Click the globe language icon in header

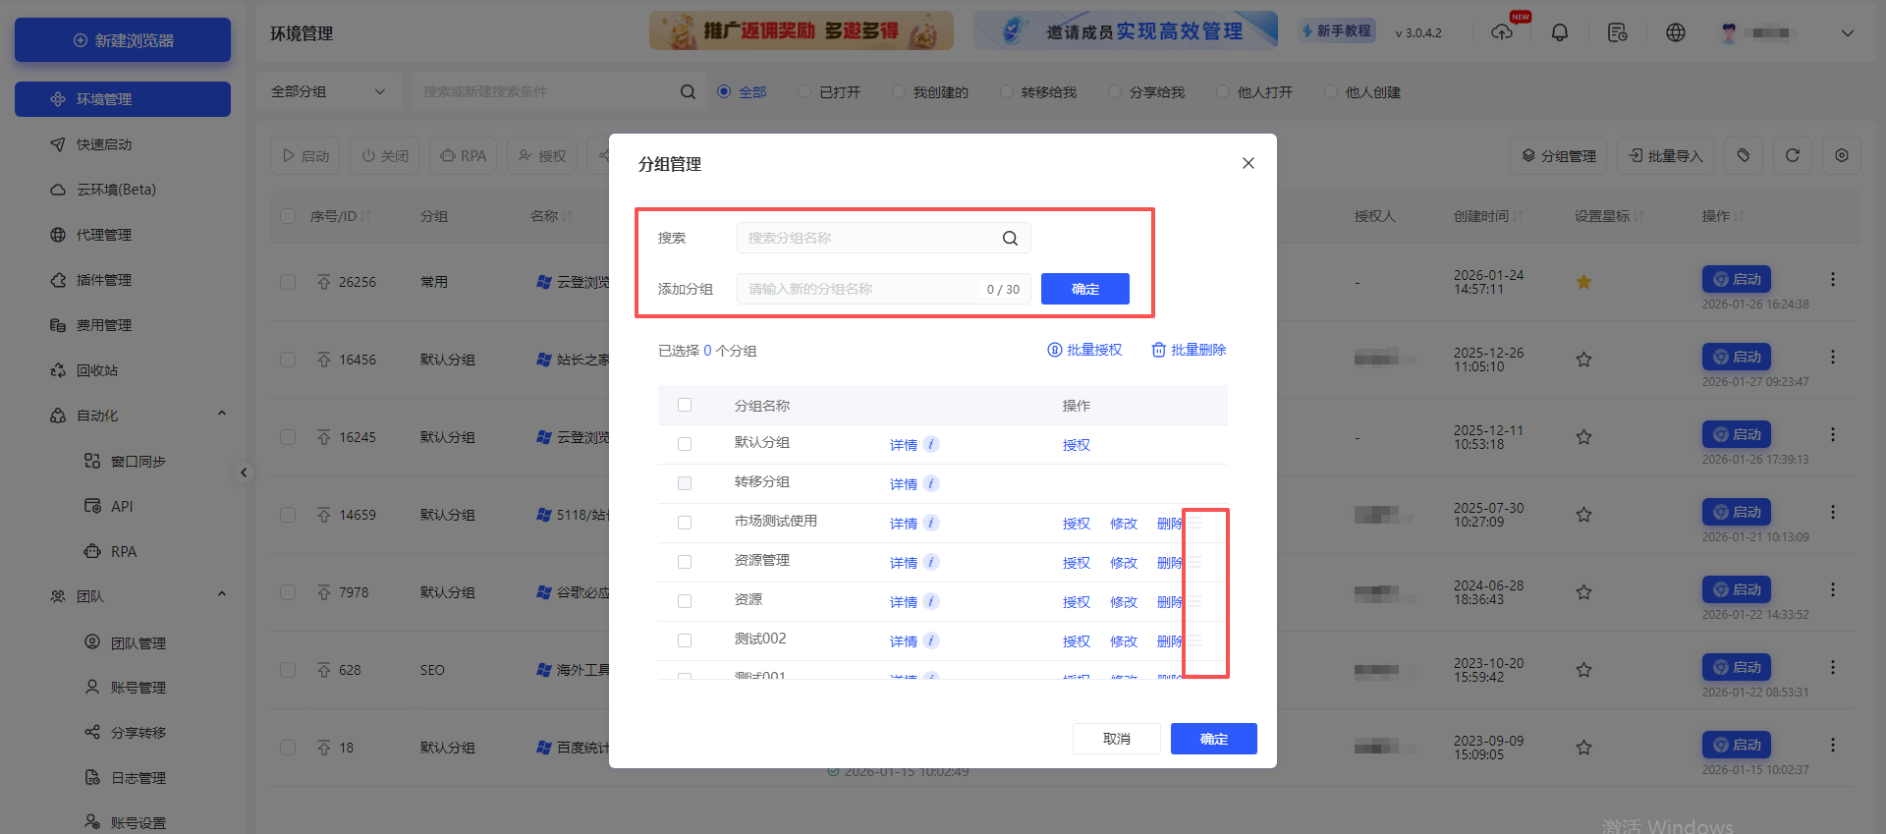point(1676,32)
